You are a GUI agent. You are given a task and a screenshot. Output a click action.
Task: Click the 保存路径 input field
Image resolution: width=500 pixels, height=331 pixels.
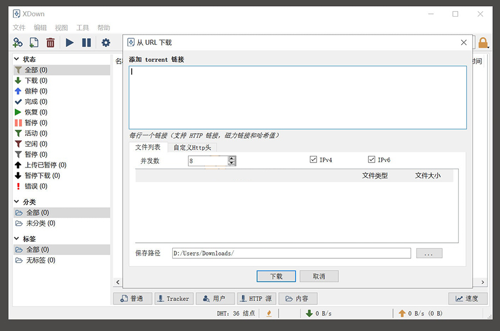point(291,253)
